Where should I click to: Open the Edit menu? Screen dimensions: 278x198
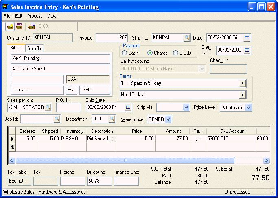(19, 16)
